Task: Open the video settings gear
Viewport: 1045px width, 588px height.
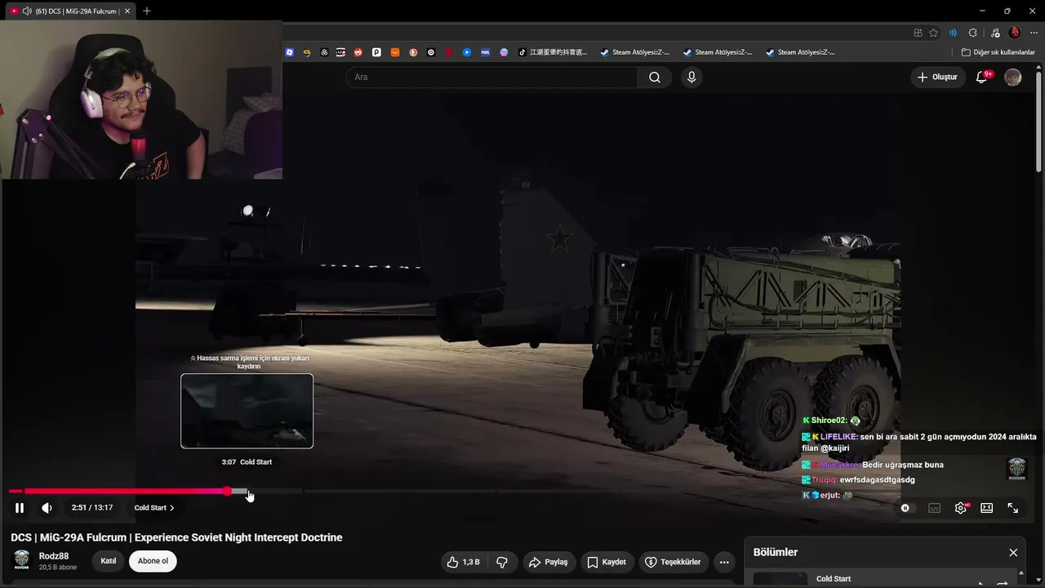Action: click(x=961, y=508)
